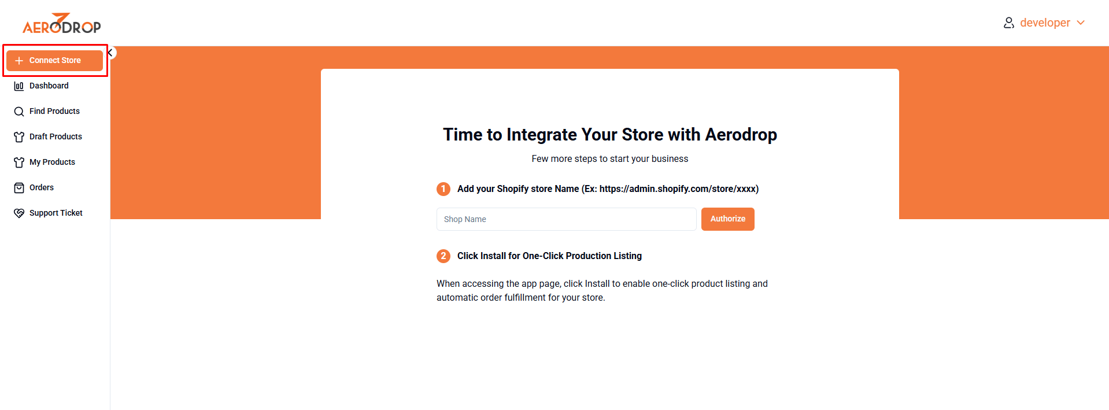Click the Draft Products shirt icon
Image resolution: width=1109 pixels, height=410 pixels.
(x=19, y=137)
